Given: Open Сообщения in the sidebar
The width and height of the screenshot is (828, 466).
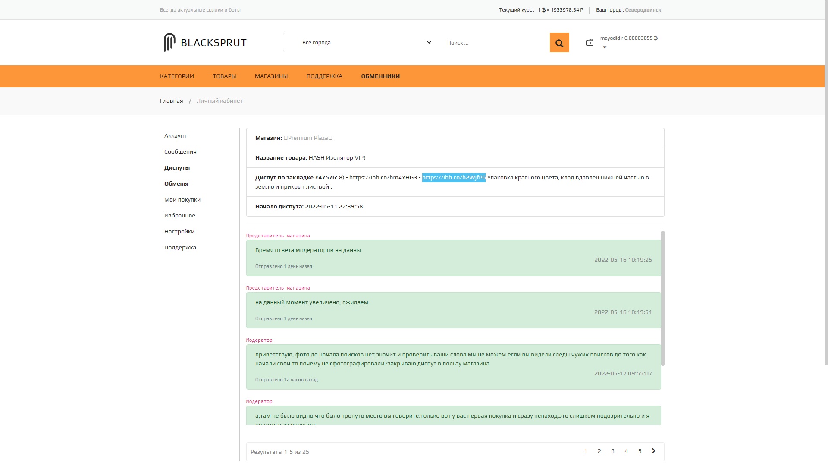Looking at the screenshot, I should [180, 151].
